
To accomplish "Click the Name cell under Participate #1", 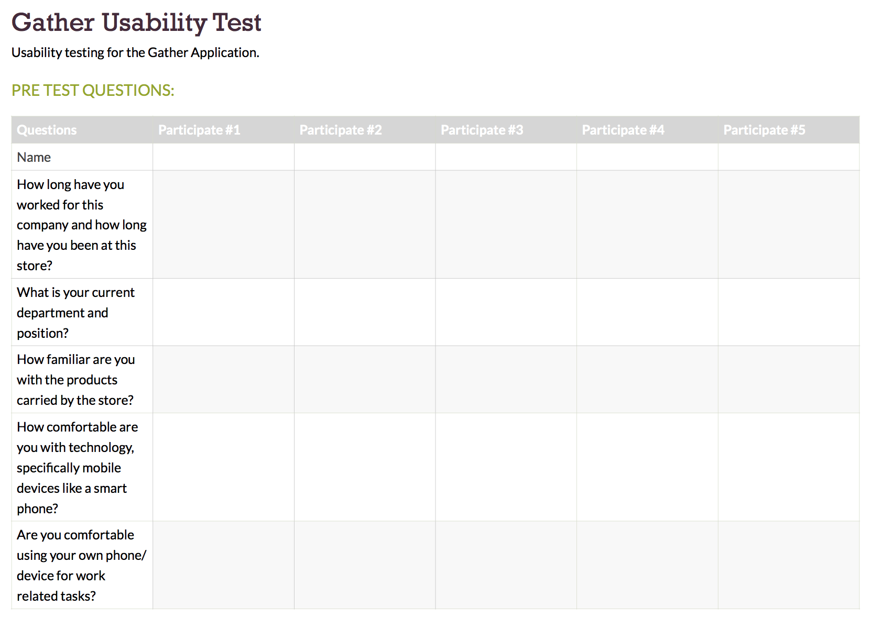I will pyautogui.click(x=223, y=157).
